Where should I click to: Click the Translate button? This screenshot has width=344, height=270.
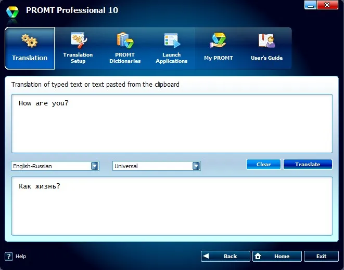click(x=308, y=164)
